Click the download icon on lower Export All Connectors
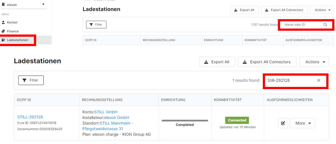This screenshot has height=144, width=336. click(x=245, y=62)
